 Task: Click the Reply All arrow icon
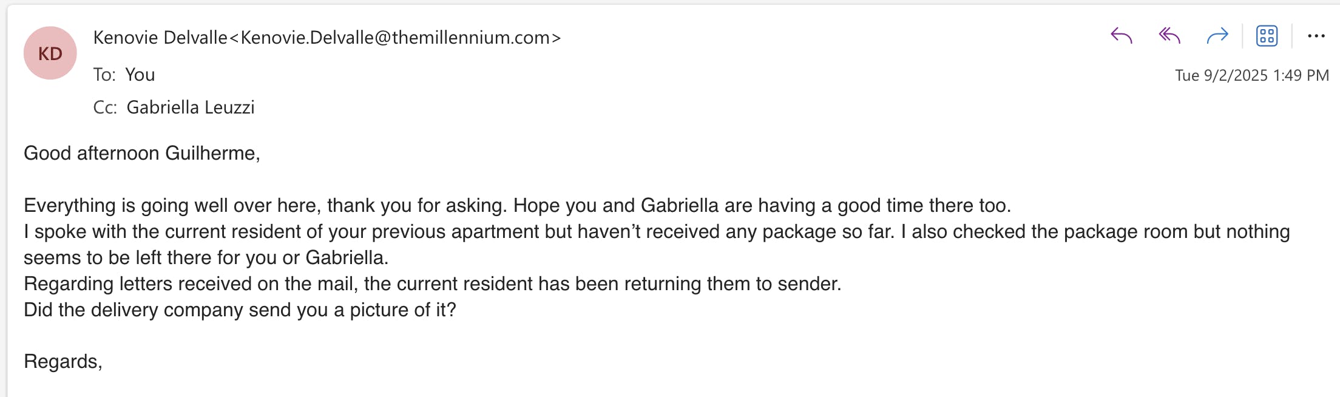[x=1169, y=36]
